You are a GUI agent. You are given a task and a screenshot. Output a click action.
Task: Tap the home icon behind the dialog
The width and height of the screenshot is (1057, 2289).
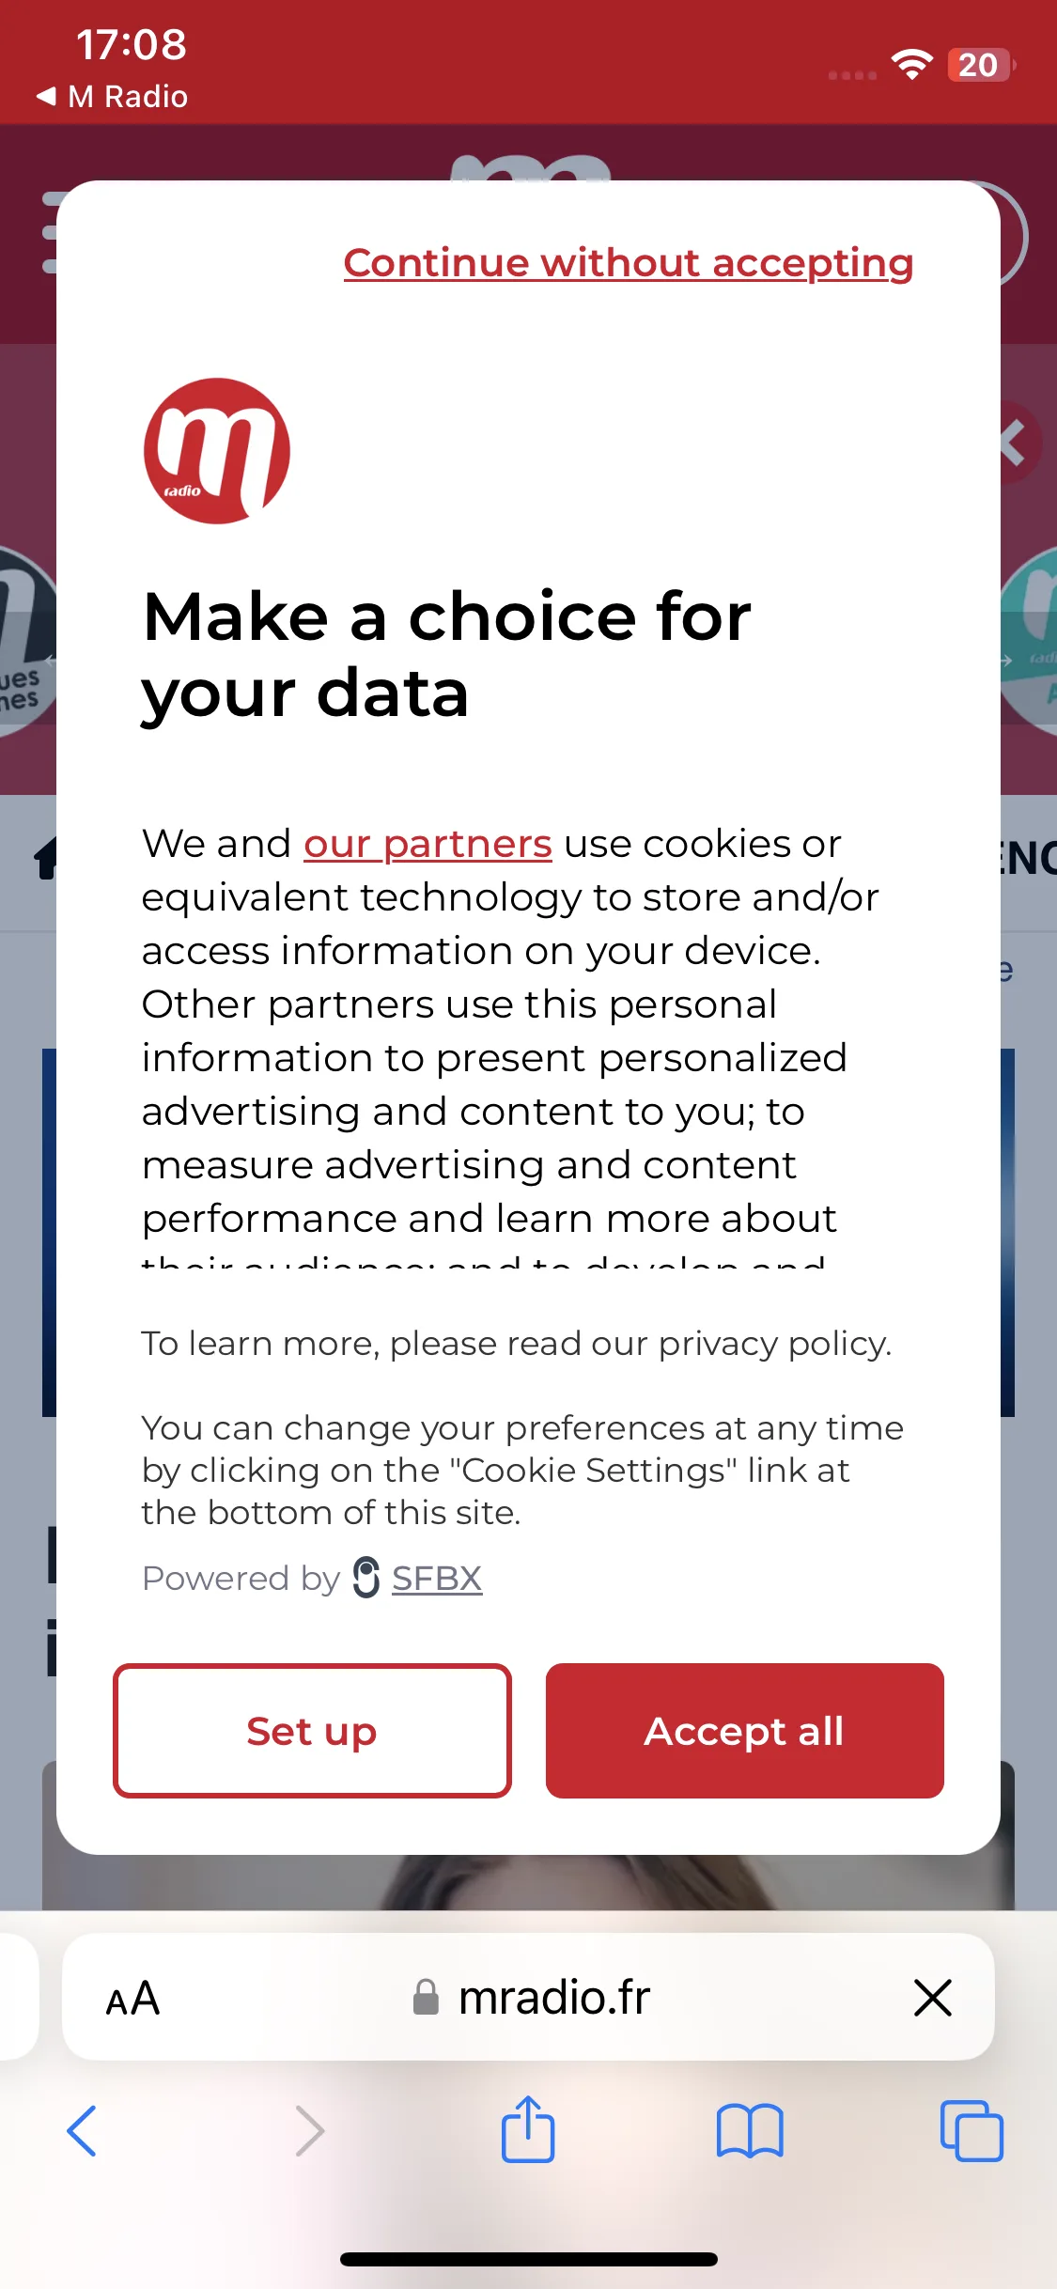click(45, 858)
